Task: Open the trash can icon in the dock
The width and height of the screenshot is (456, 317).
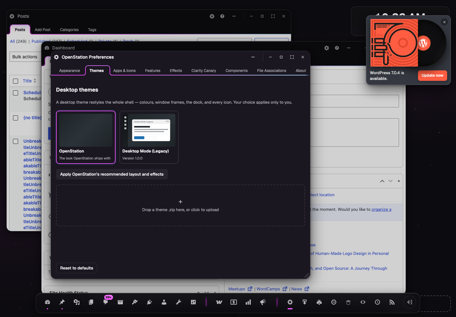Action: pos(348,302)
